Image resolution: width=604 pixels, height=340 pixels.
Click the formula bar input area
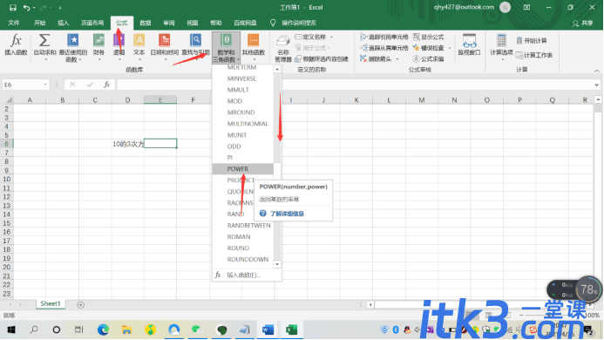[x=355, y=85]
